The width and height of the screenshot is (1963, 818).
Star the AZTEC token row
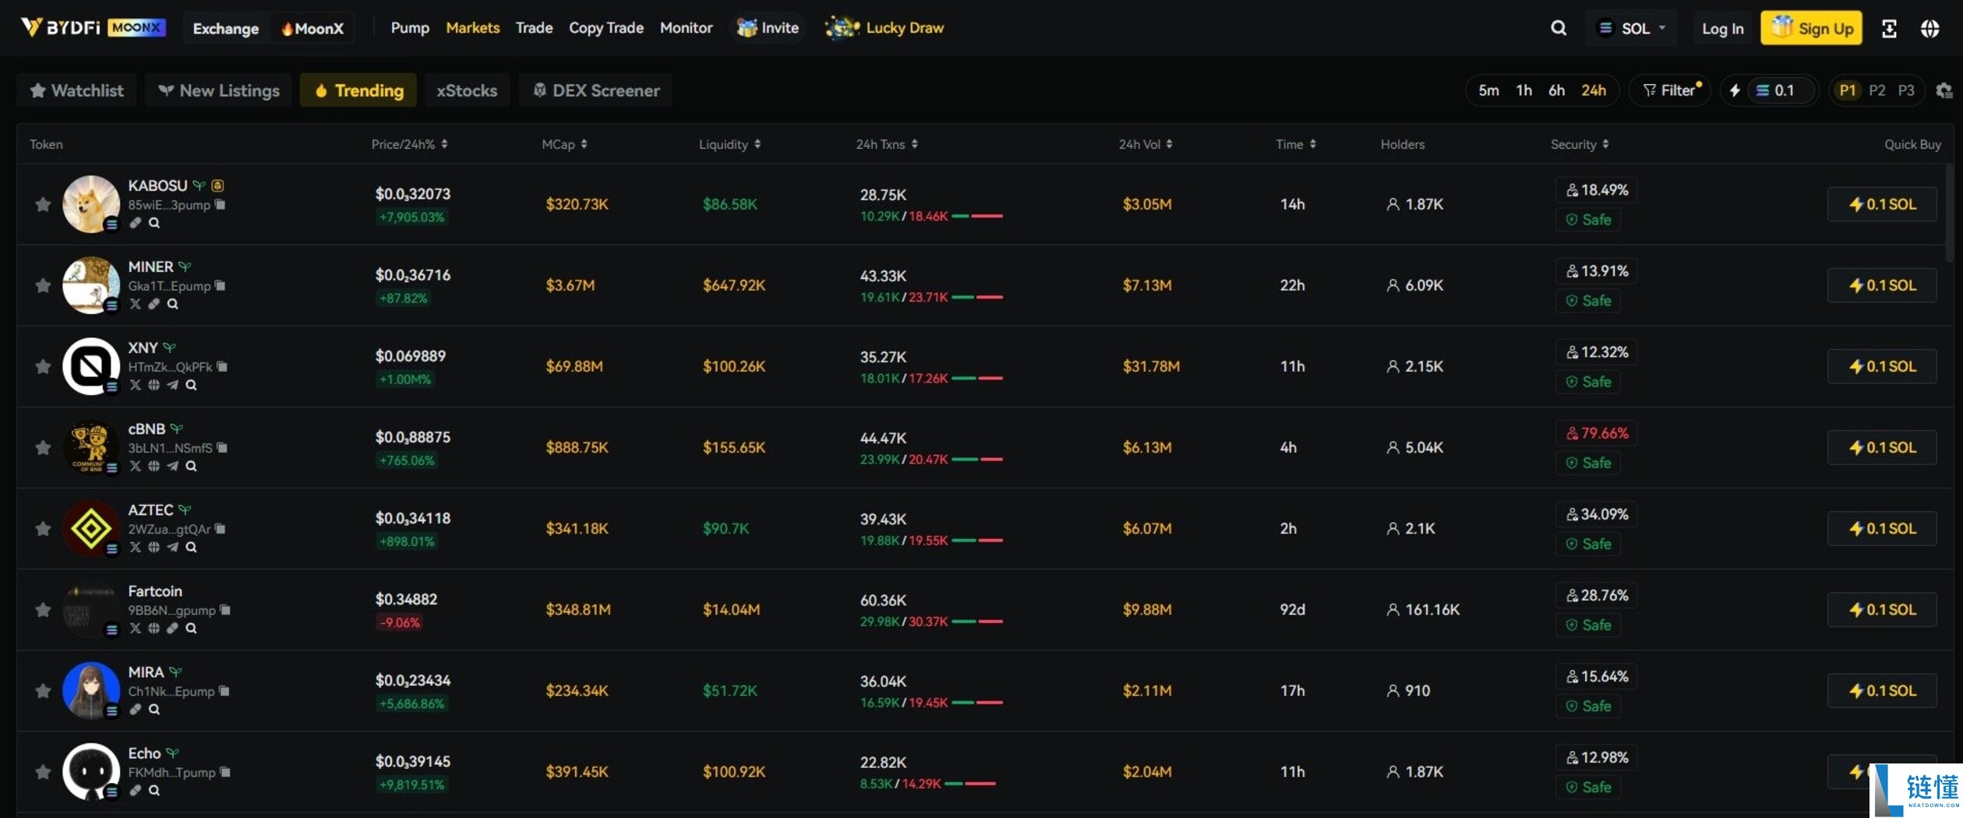pyautogui.click(x=43, y=528)
